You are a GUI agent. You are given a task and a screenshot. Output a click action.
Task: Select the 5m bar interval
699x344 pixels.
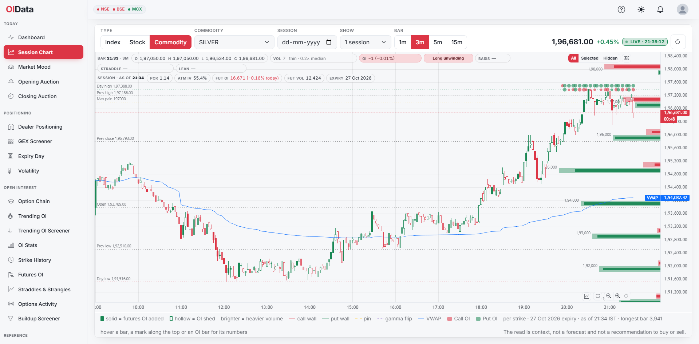pyautogui.click(x=438, y=42)
